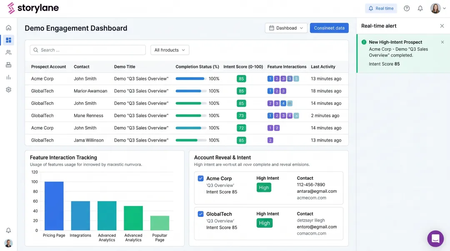Open antara@egmail.com email link
Viewport: 450px width, 251px height.
(317, 191)
